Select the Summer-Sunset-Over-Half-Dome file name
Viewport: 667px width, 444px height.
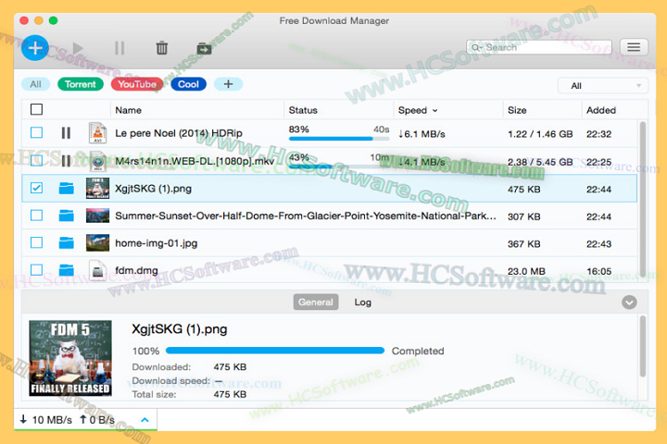click(306, 216)
